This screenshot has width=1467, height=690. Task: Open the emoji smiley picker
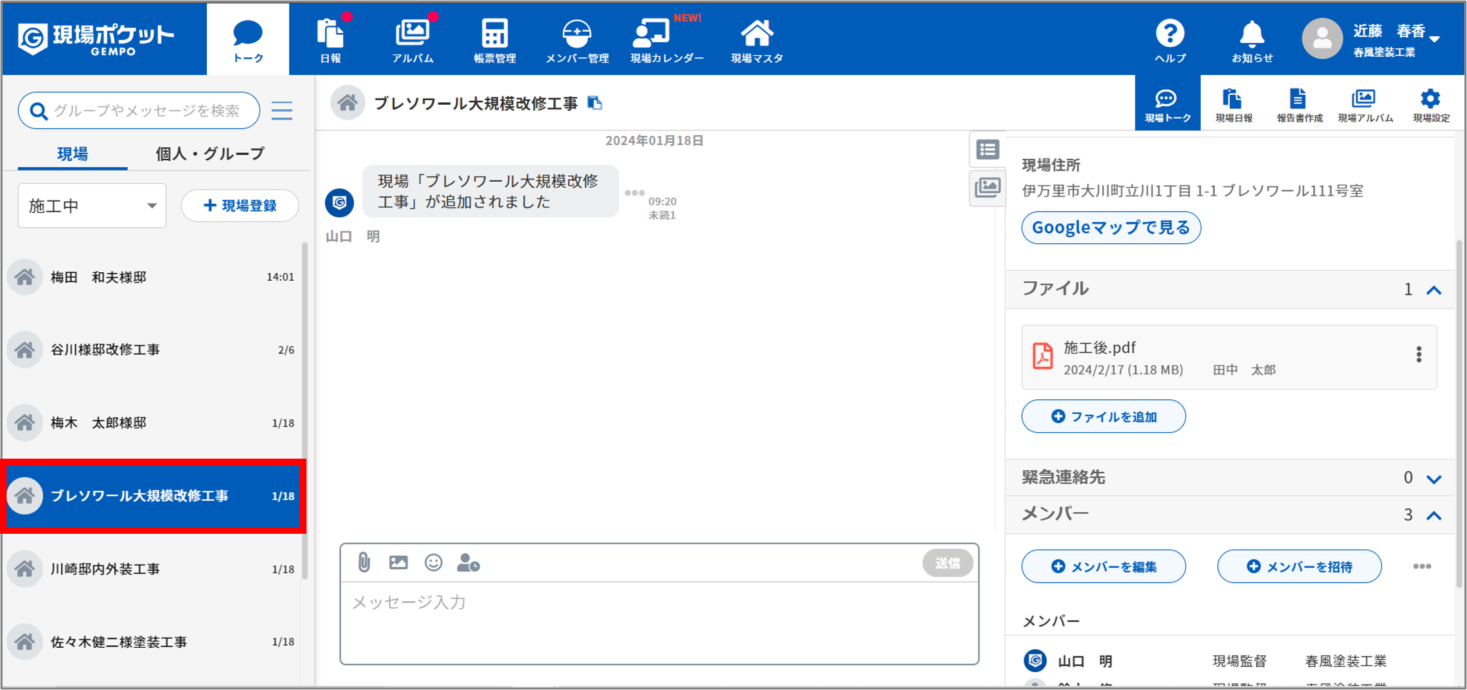(x=433, y=562)
